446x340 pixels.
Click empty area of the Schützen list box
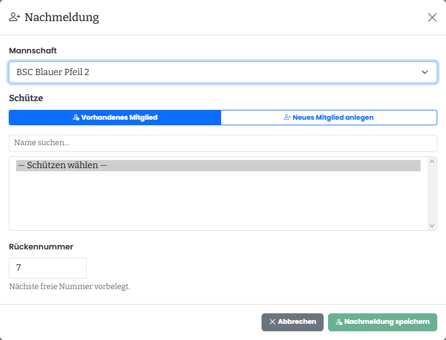(218, 200)
